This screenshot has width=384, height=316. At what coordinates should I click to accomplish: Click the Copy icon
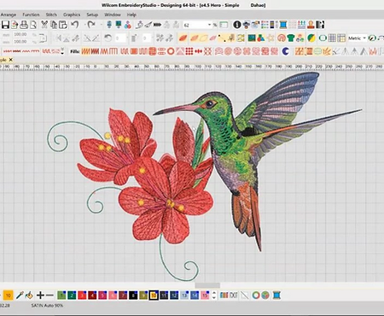[53, 25]
